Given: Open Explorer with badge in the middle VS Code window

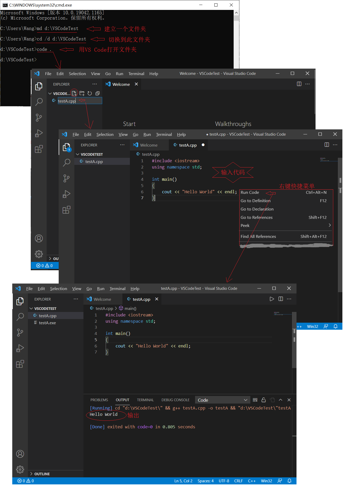Looking at the screenshot, I should pos(66,147).
